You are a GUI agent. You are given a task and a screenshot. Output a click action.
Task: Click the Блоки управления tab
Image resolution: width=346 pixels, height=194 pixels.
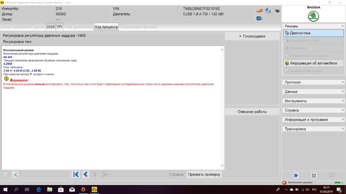click(16, 27)
